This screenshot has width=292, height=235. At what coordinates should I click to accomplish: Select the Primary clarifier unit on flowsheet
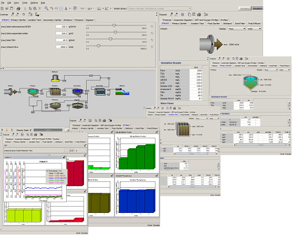coord(33,92)
